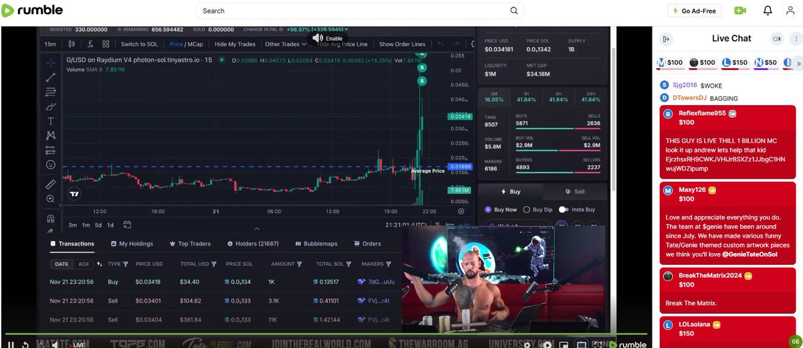Open the go live camera icon
This screenshot has width=803, height=348.
click(x=739, y=11)
